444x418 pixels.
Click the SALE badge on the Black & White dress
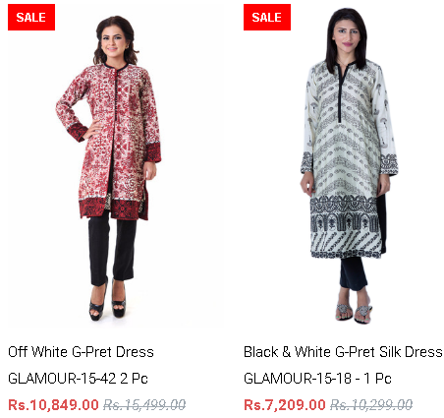pyautogui.click(x=267, y=18)
